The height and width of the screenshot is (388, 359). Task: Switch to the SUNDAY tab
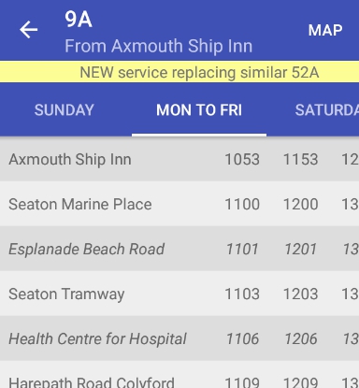65,110
